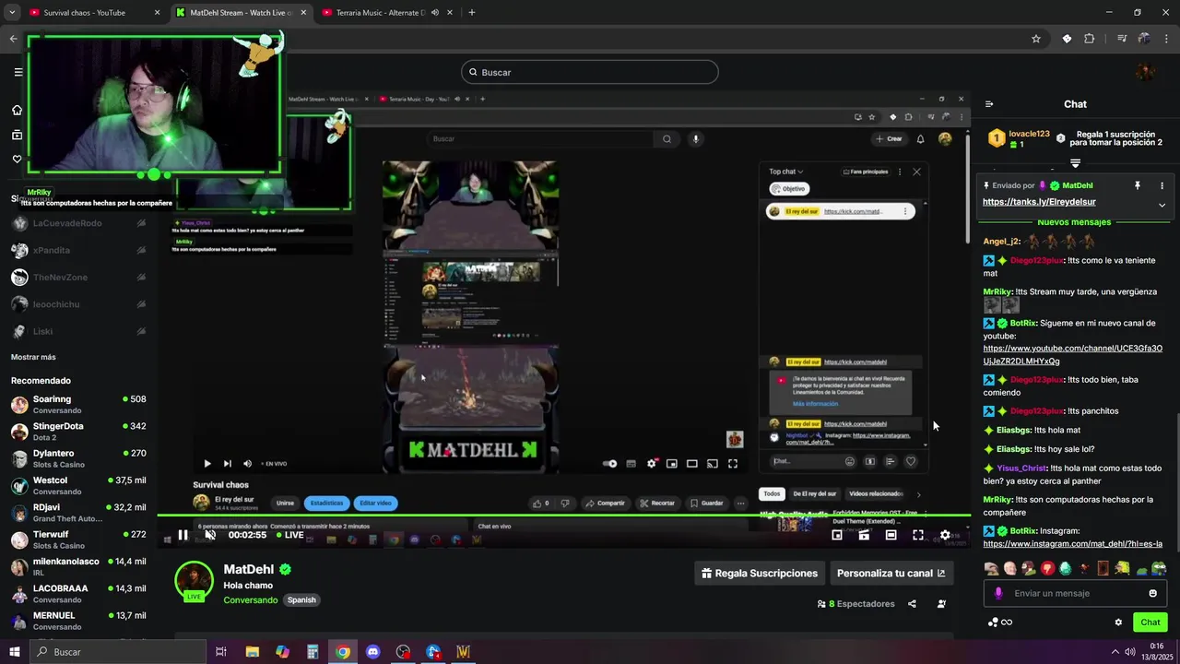
Task: Open Tierwulf recommended channel
Action: coord(78,539)
